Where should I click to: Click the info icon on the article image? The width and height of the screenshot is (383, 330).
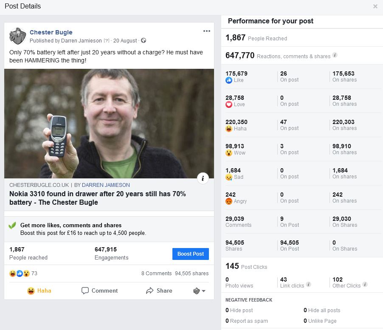point(203,178)
